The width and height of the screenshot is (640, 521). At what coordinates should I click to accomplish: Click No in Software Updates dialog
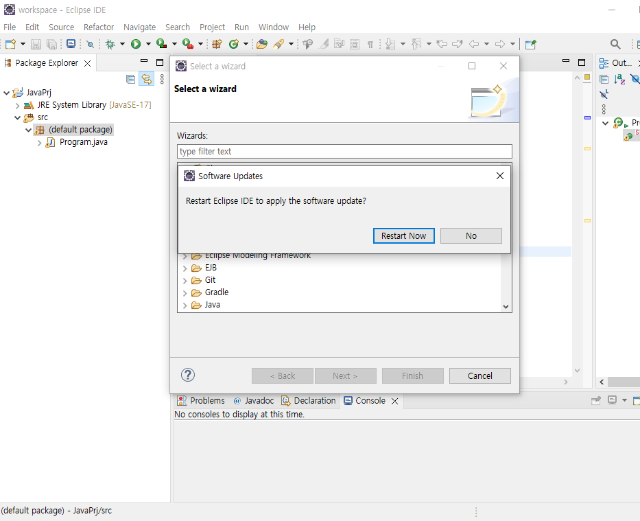pos(471,235)
